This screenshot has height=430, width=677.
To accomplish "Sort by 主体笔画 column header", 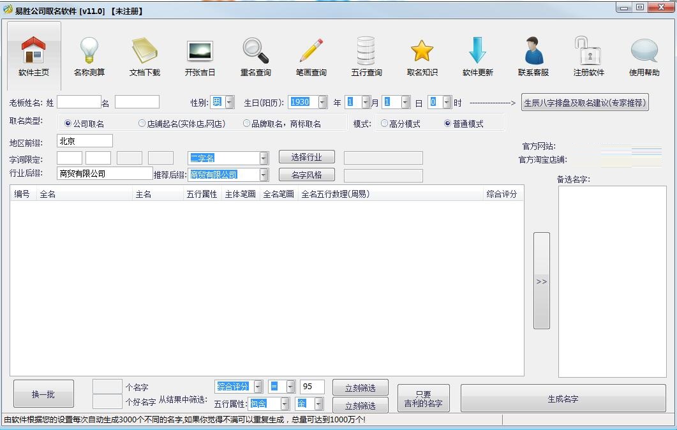I will pyautogui.click(x=241, y=194).
